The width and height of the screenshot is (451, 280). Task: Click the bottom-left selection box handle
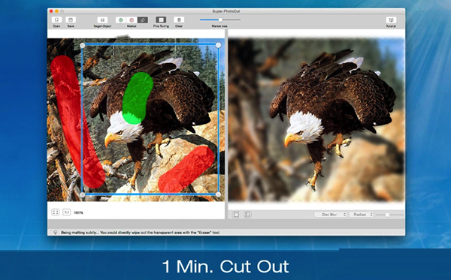[82, 195]
